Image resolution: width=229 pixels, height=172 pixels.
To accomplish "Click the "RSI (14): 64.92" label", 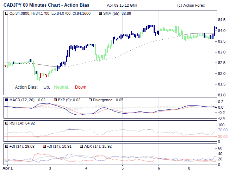I will (22, 123).
